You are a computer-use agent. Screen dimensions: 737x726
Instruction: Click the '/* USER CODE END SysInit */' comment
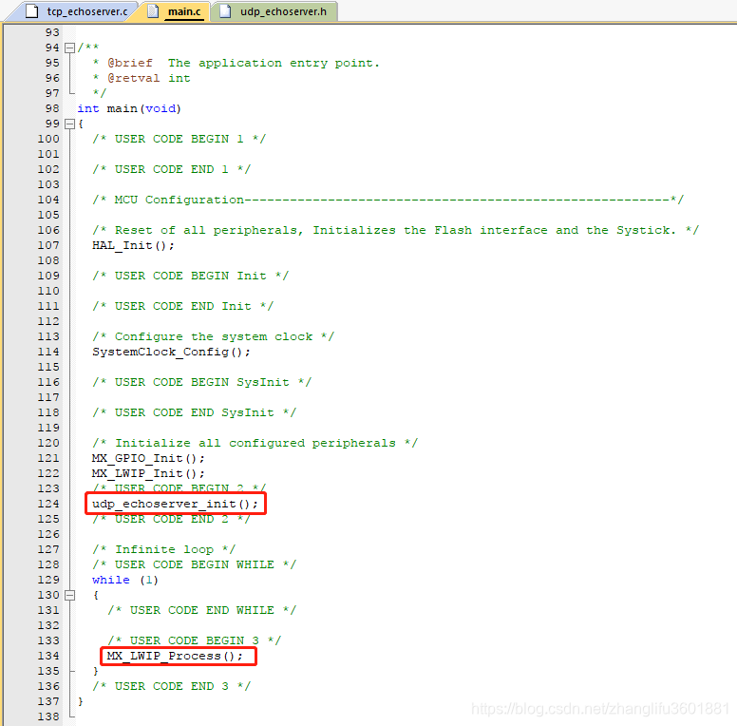point(194,412)
